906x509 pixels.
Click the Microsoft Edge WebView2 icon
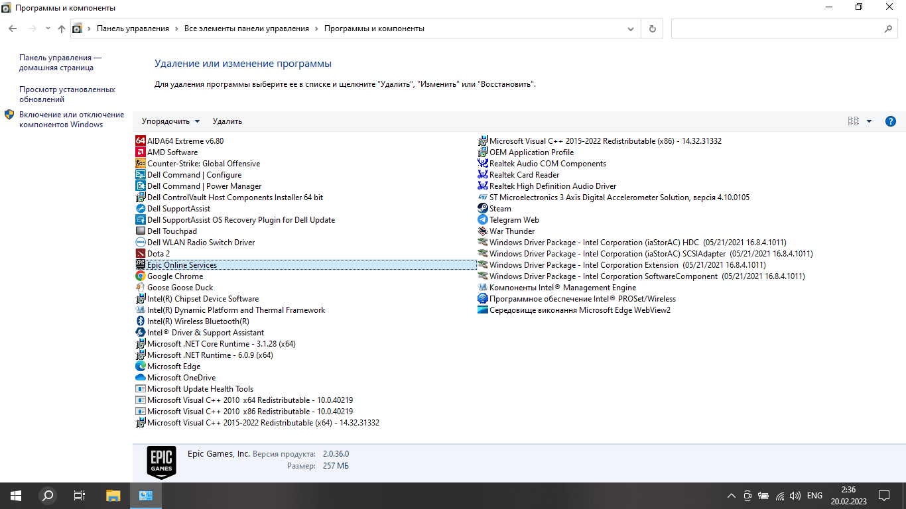click(482, 310)
